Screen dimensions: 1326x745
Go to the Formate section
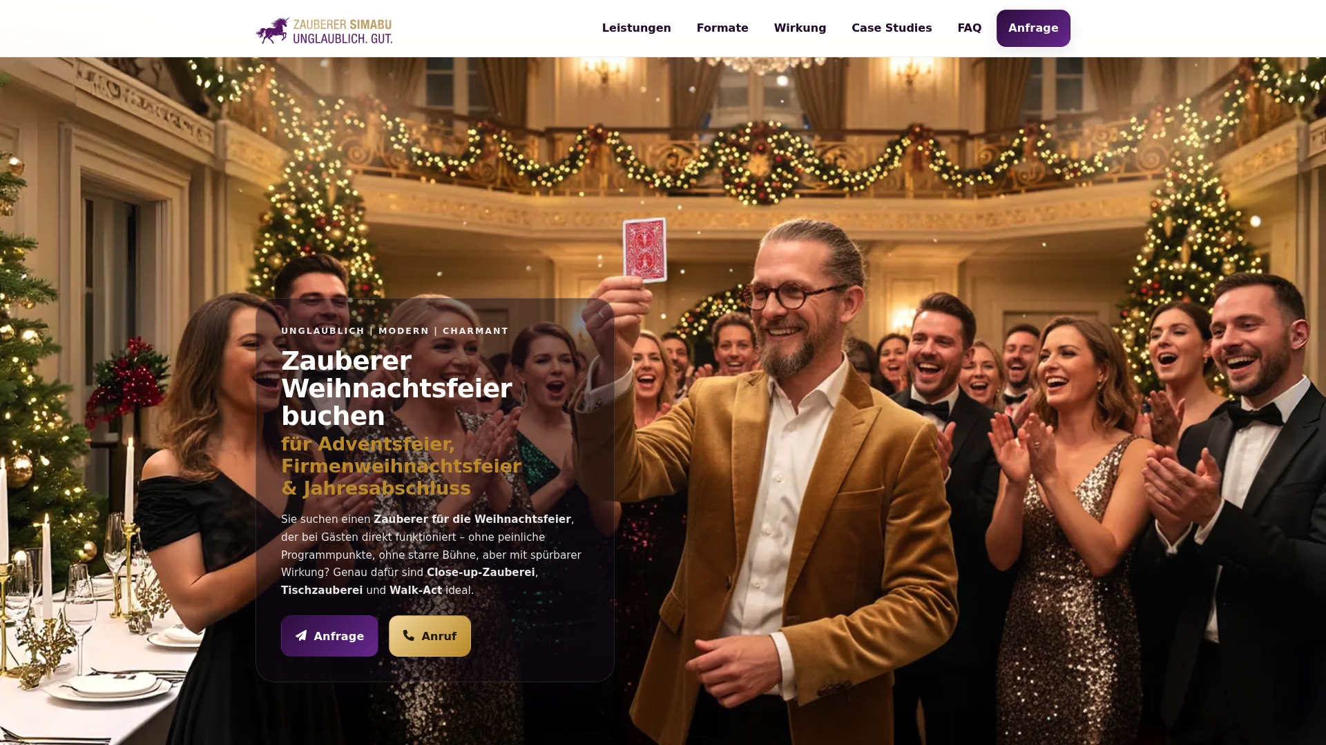[722, 28]
